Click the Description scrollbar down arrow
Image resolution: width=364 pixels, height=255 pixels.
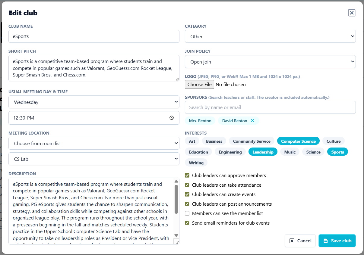point(176,235)
